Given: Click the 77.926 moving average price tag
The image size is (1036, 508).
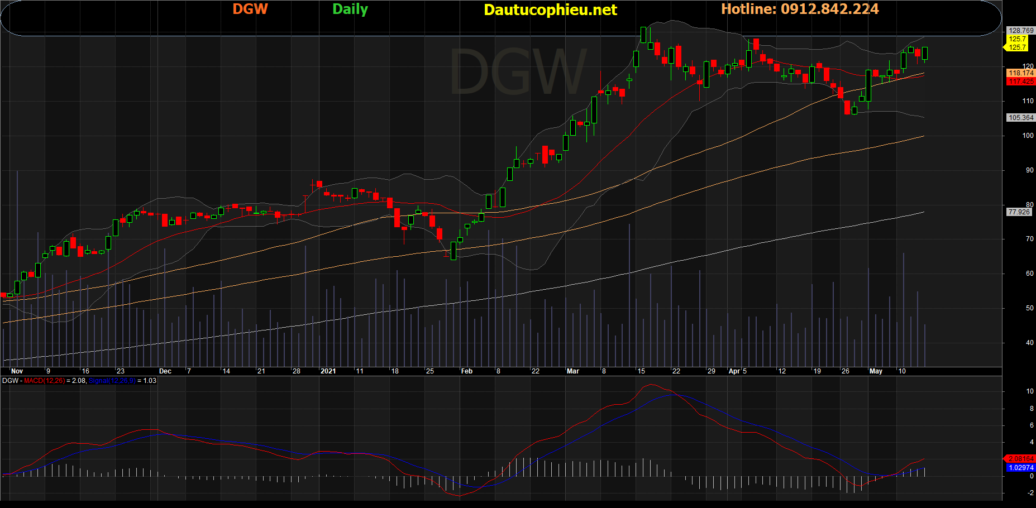Looking at the screenshot, I should click(x=1019, y=212).
